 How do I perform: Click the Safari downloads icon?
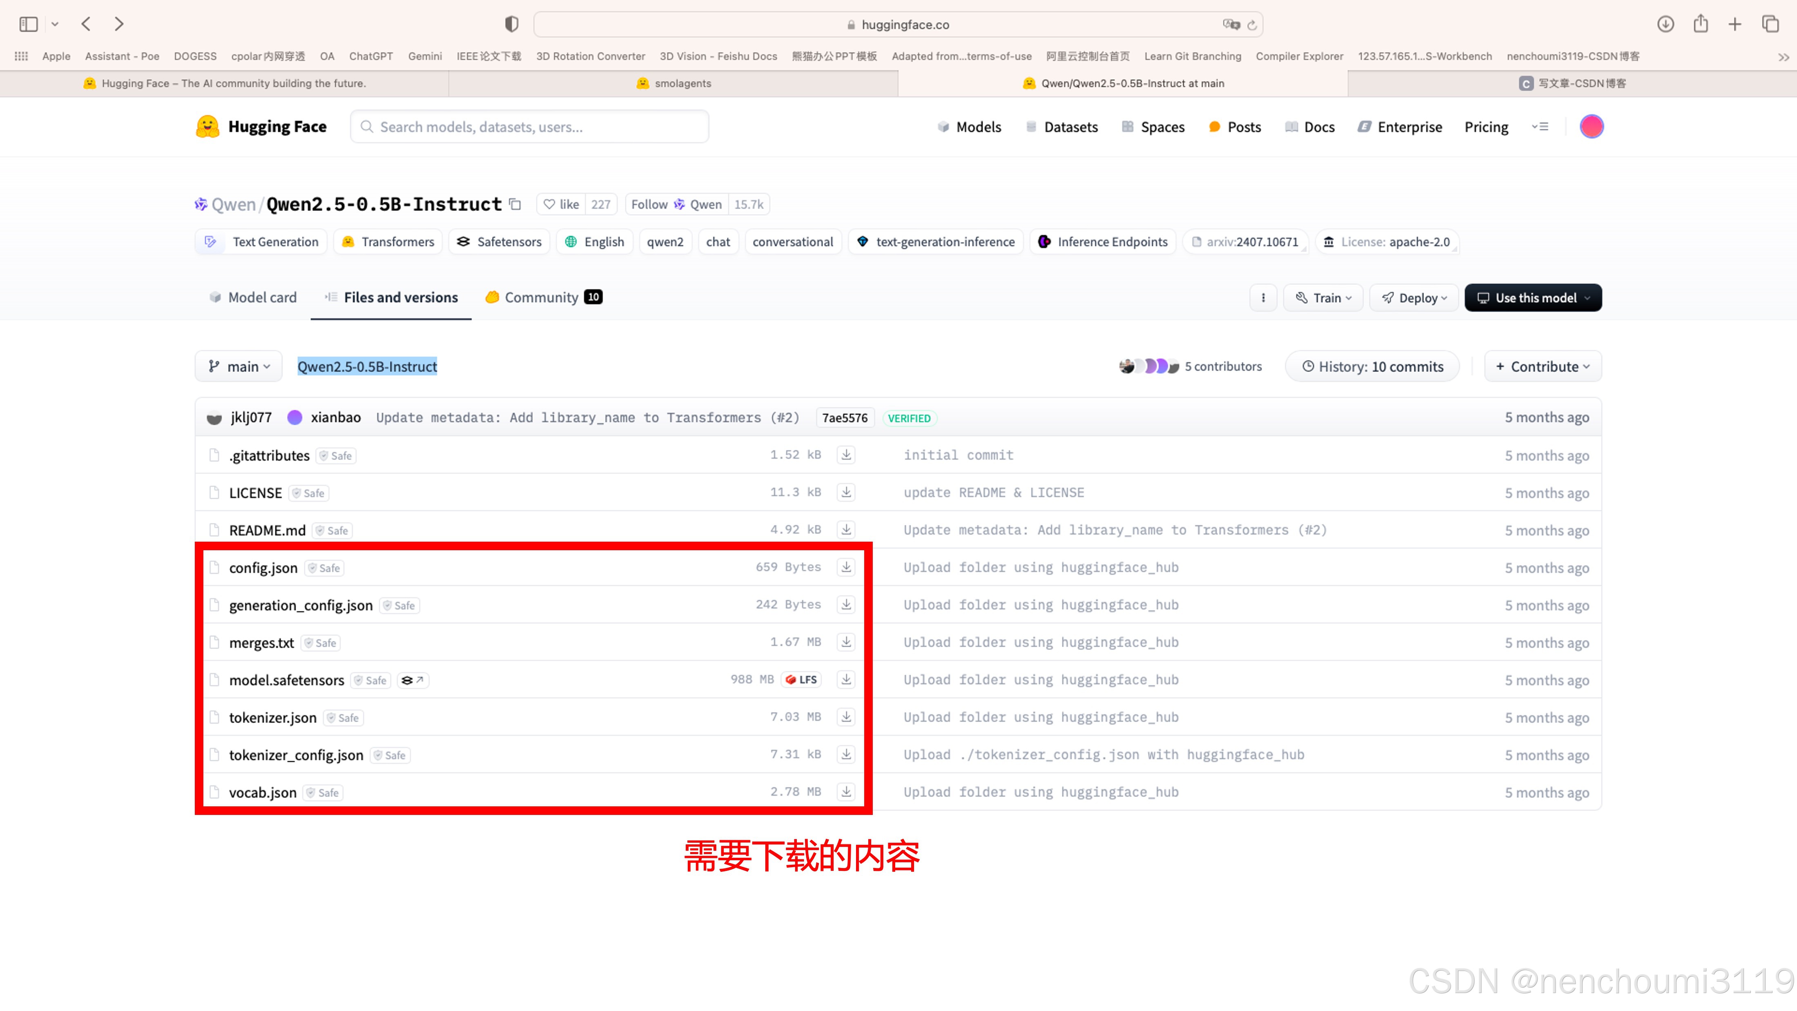click(x=1665, y=25)
